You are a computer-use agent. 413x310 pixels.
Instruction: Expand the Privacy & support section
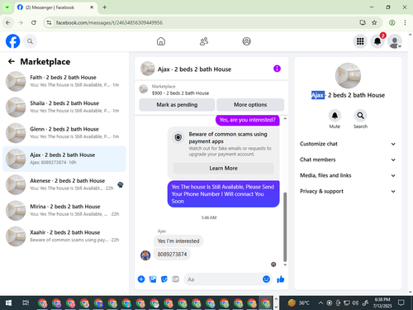(x=348, y=191)
